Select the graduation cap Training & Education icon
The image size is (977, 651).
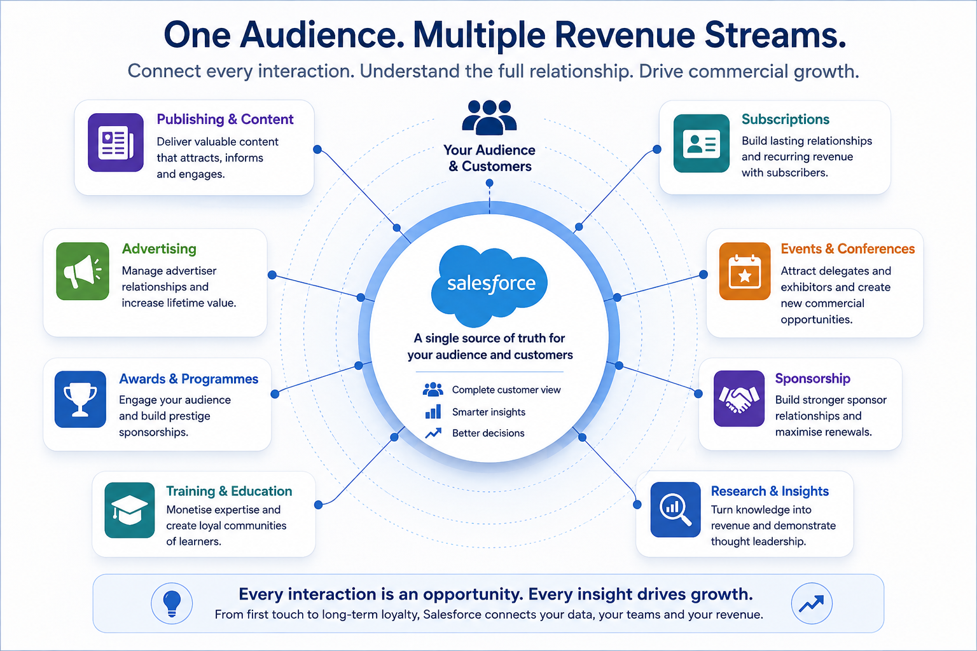[x=130, y=511]
